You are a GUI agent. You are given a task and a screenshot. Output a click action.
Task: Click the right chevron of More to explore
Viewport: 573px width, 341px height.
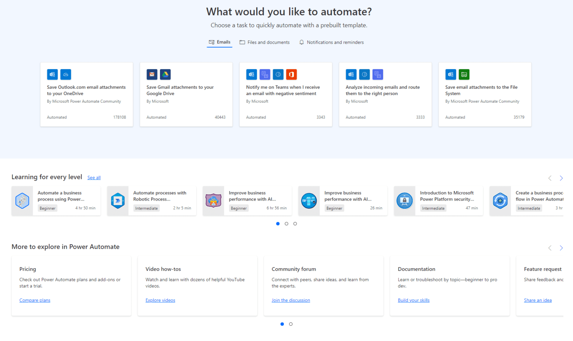pyautogui.click(x=561, y=248)
